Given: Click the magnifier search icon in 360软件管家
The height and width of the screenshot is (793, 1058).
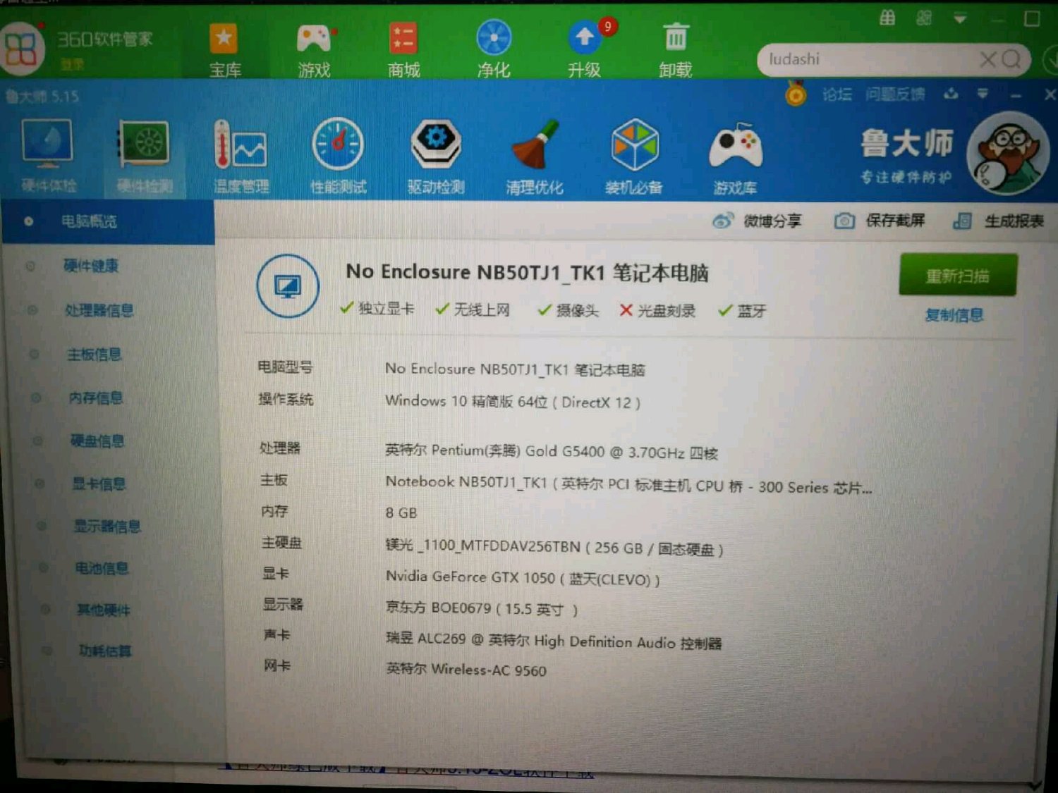Looking at the screenshot, I should point(1011,59).
